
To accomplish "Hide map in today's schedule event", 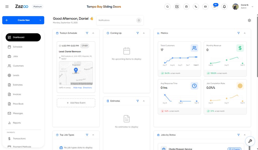I will point(77,88).
